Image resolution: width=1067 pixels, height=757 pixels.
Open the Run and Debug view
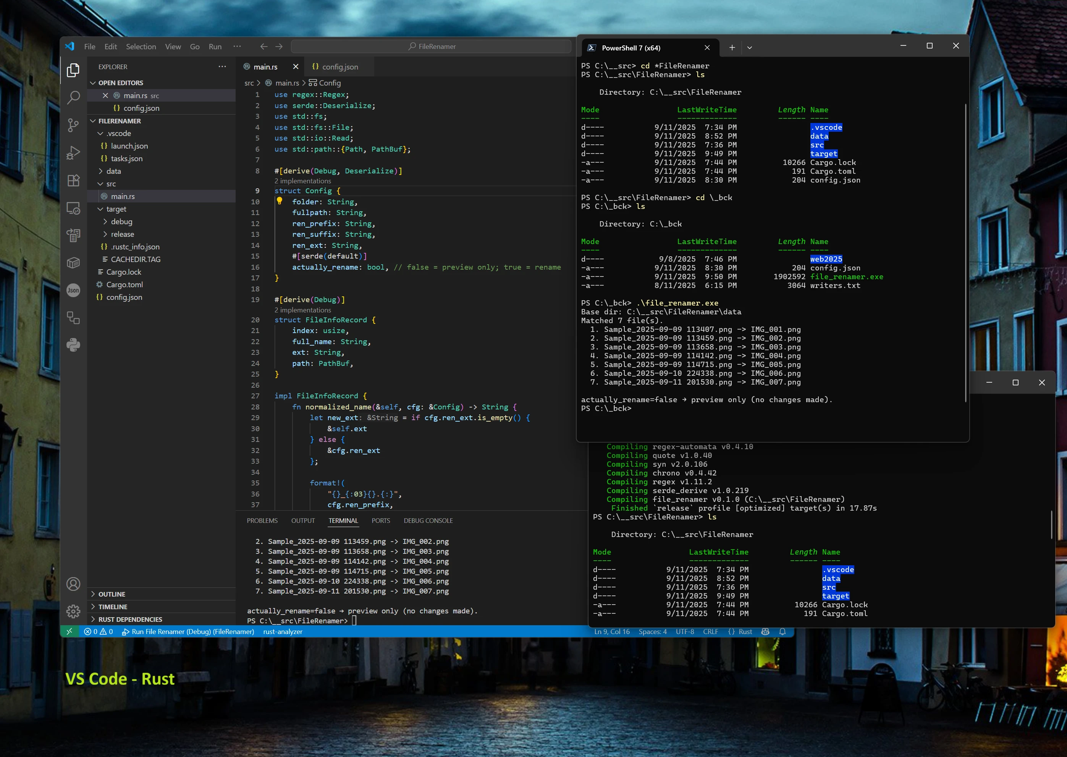click(73, 152)
